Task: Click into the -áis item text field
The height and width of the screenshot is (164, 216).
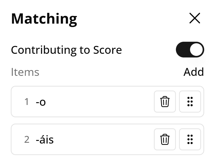Action: (x=92, y=139)
